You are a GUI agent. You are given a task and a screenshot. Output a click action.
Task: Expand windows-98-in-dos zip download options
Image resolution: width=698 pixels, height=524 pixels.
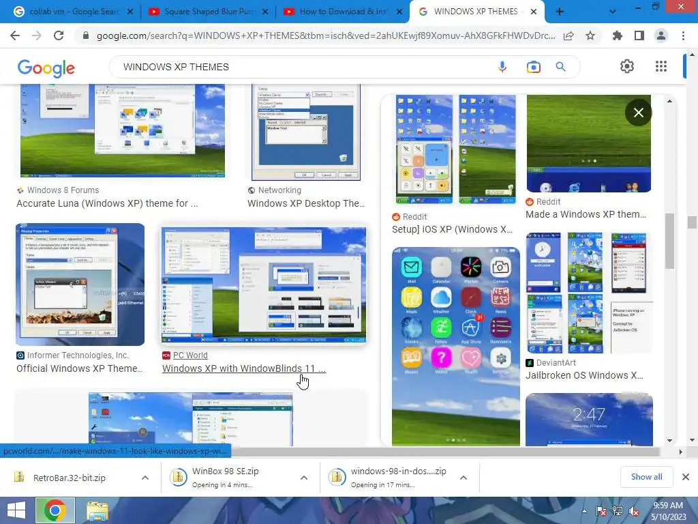pos(464,478)
